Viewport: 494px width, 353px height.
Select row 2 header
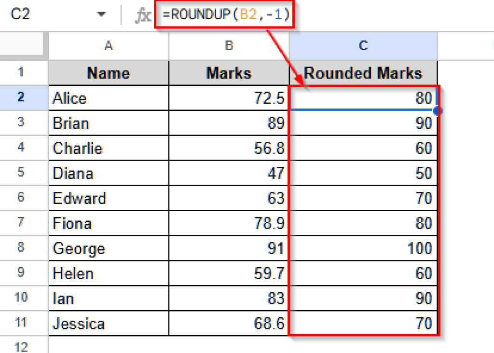21,98
